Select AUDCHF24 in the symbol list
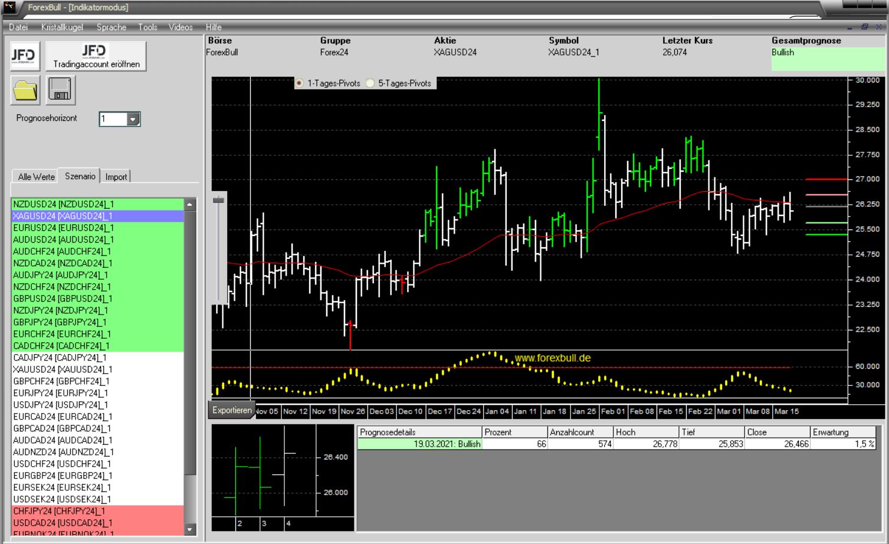 pyautogui.click(x=98, y=251)
